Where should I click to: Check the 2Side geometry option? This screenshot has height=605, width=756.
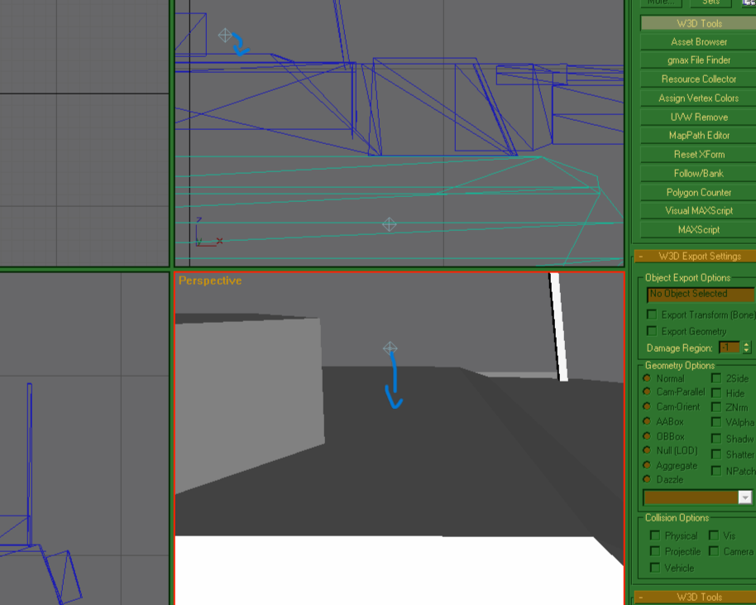point(716,378)
